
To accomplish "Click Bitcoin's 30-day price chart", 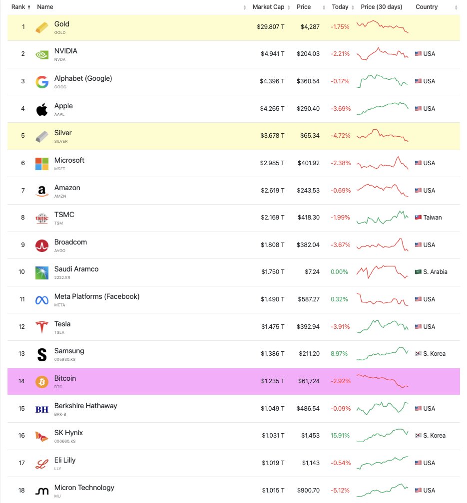I will coord(382,381).
